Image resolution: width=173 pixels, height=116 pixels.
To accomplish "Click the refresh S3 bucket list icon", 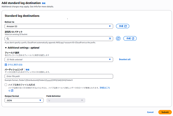I will [x=118, y=39].
